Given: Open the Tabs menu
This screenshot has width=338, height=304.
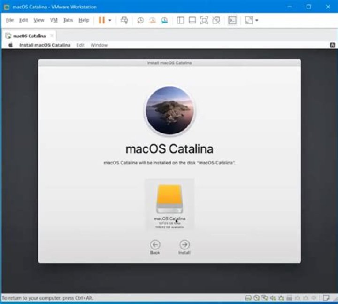Looking at the screenshot, I should coord(68,20).
